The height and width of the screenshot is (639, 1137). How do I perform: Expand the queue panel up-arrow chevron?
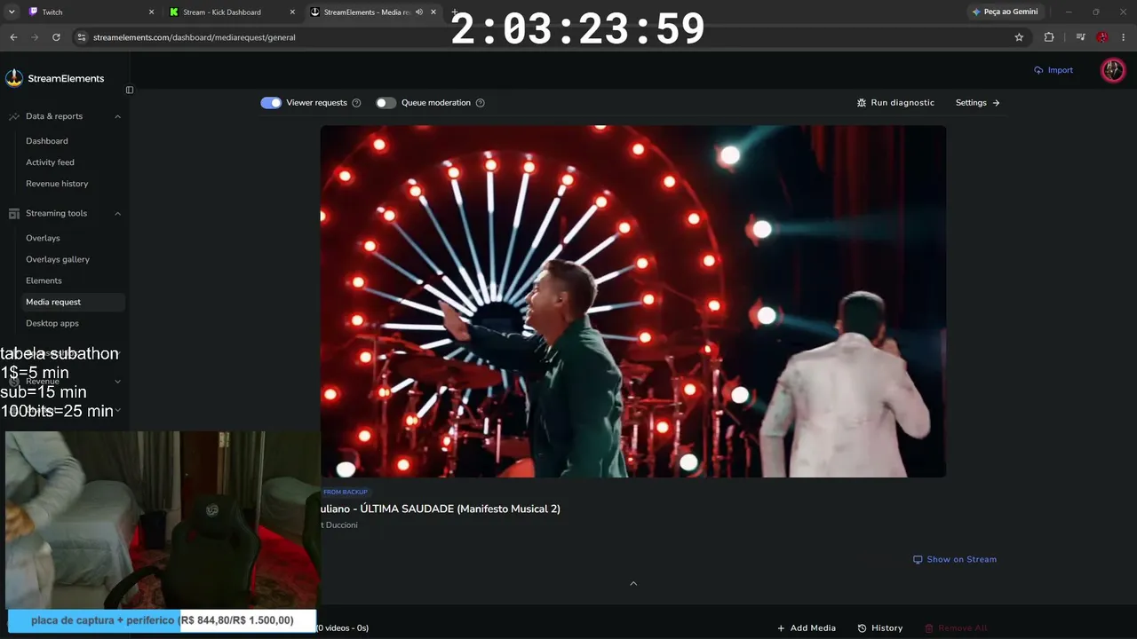point(633,583)
